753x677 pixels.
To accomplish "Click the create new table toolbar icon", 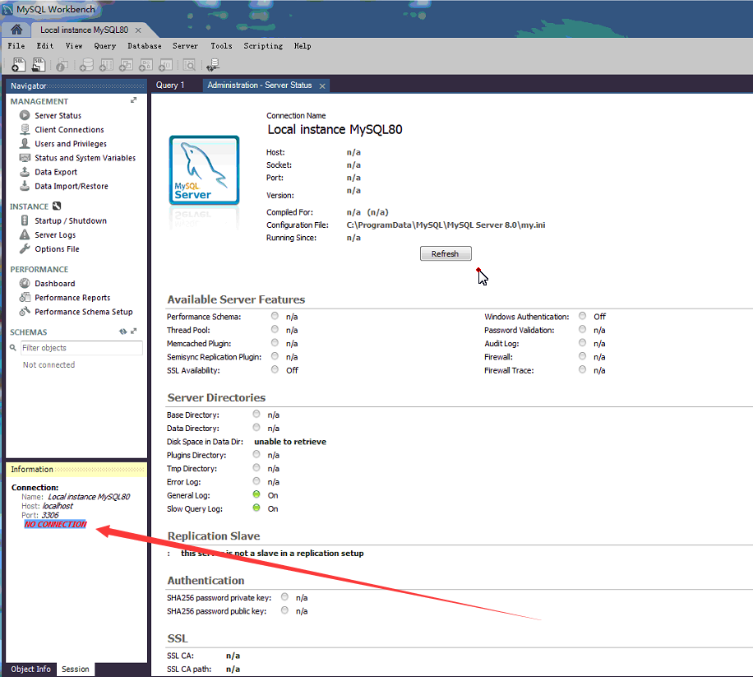I will pyautogui.click(x=106, y=64).
